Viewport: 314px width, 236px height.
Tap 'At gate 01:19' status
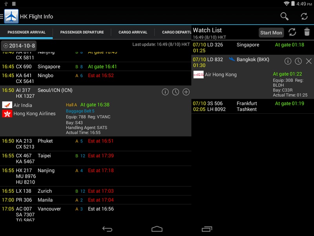(289, 103)
